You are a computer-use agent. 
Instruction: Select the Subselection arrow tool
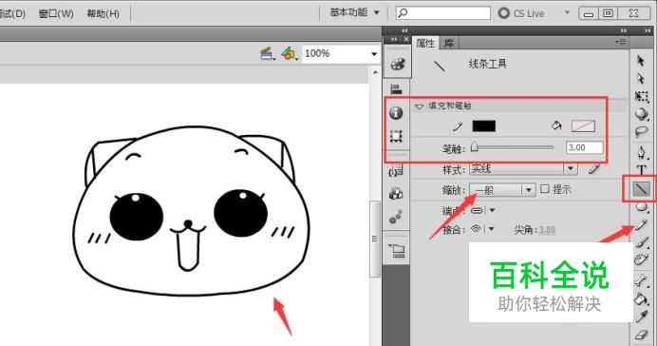click(x=641, y=79)
